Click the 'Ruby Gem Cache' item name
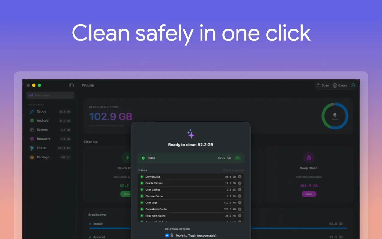Viewport: 382px width, 239px height. click(156, 216)
